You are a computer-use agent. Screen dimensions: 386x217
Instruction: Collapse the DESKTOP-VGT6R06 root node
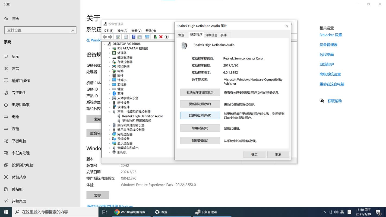coord(105,44)
